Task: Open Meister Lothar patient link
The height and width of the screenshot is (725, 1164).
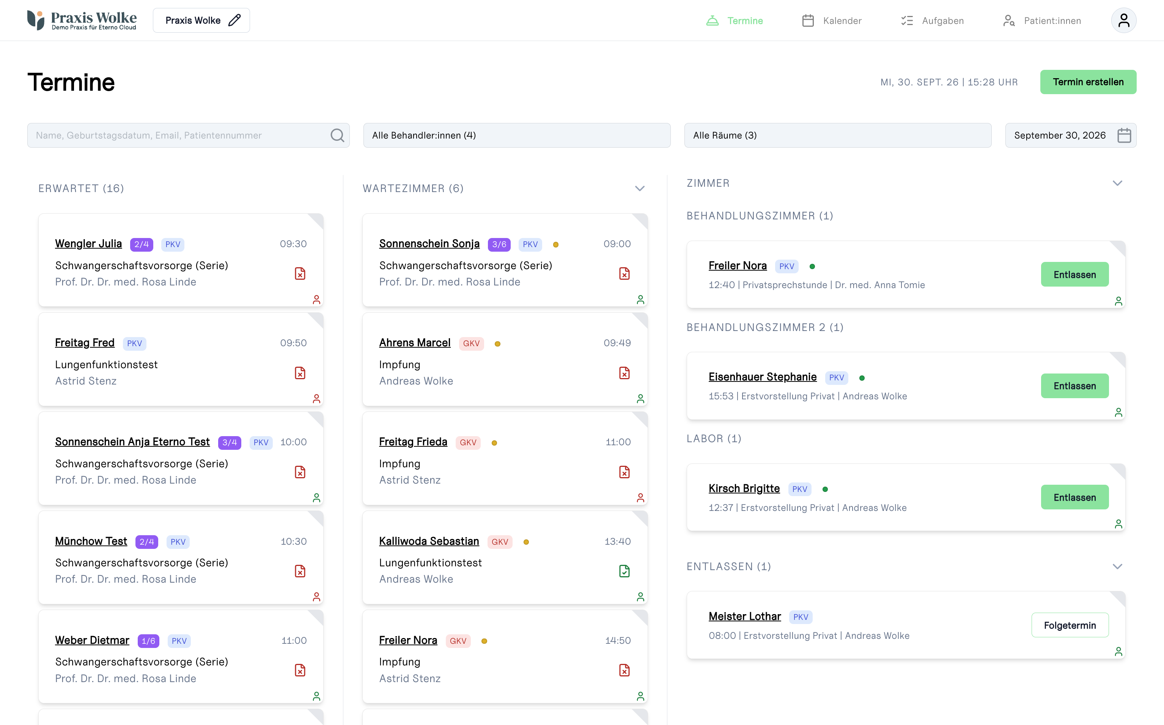Action: 744,616
